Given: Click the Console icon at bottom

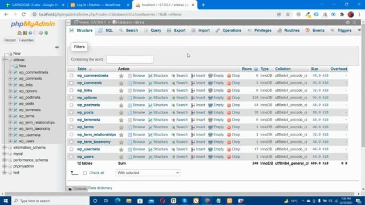Looking at the screenshot, I should click(x=70, y=189).
